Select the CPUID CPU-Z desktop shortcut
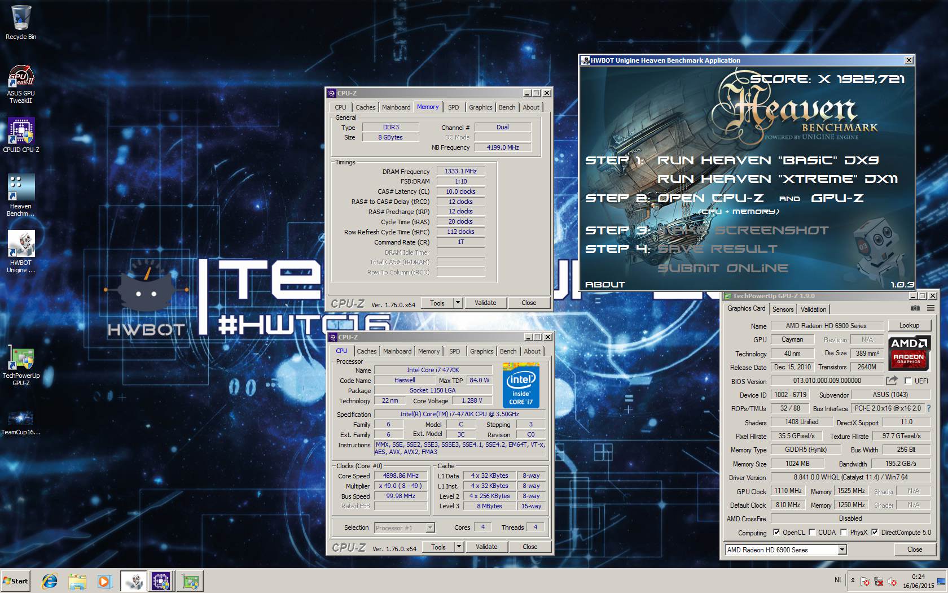The width and height of the screenshot is (948, 593). pos(21,136)
